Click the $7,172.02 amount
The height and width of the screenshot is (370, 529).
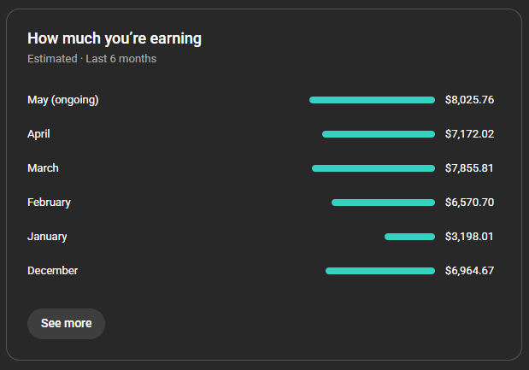point(470,134)
